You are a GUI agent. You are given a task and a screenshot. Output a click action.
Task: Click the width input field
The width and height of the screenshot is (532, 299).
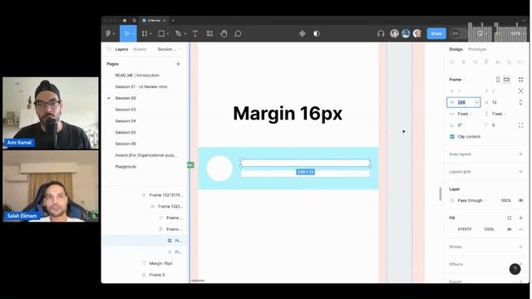click(x=464, y=102)
